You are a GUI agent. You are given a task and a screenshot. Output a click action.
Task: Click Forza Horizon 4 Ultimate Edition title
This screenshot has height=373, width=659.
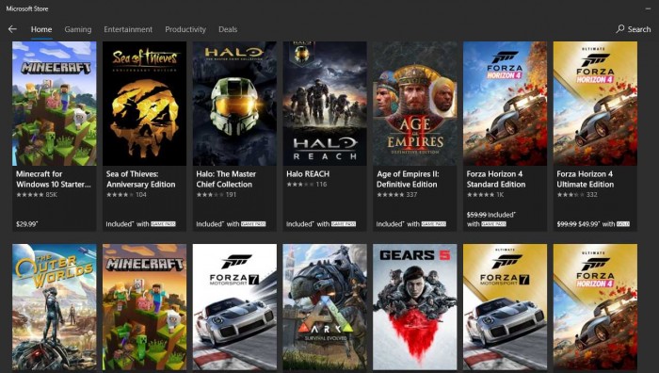pyautogui.click(x=585, y=179)
